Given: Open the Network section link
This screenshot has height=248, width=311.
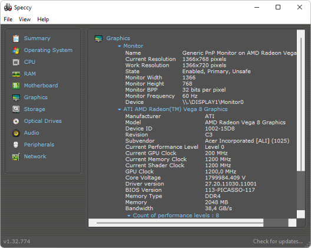Looking at the screenshot, I should 35,156.
